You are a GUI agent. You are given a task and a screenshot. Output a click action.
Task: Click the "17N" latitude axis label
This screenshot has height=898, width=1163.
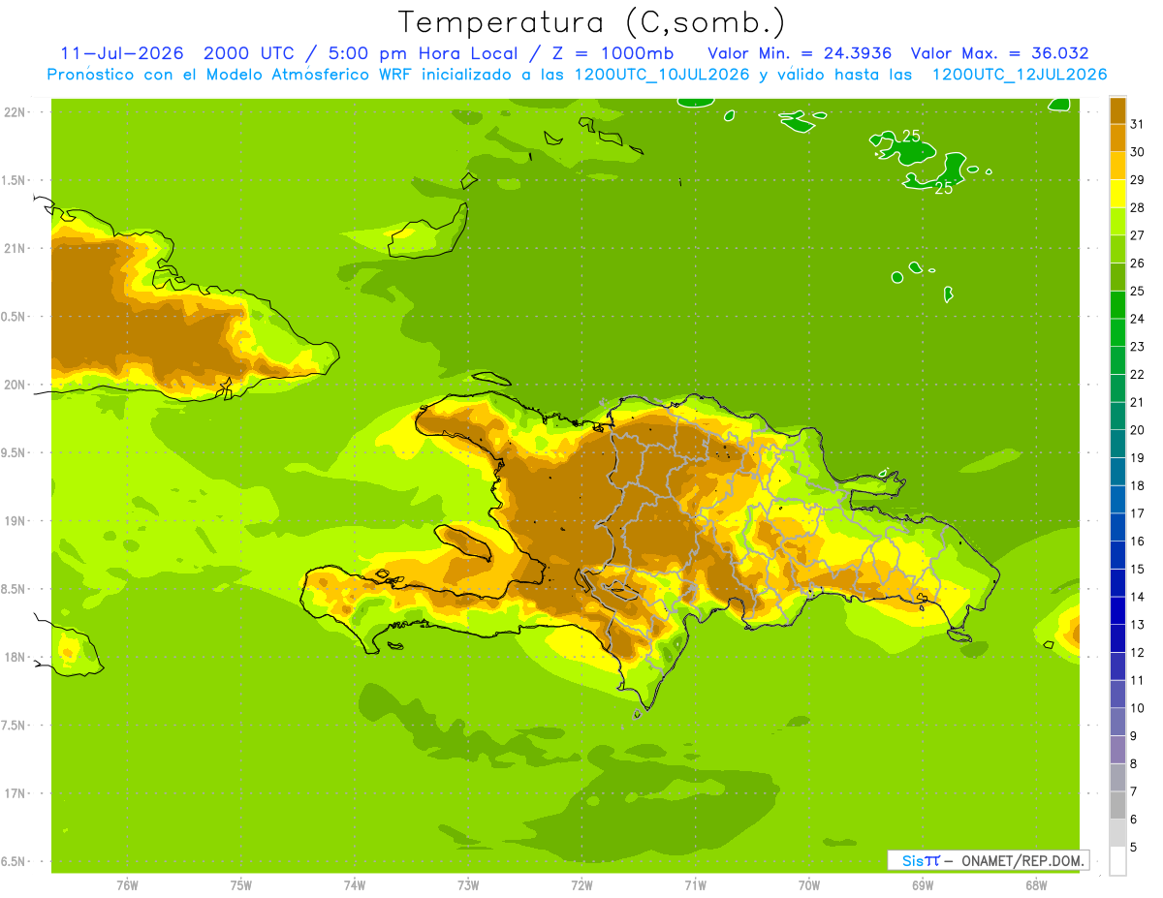(x=14, y=793)
